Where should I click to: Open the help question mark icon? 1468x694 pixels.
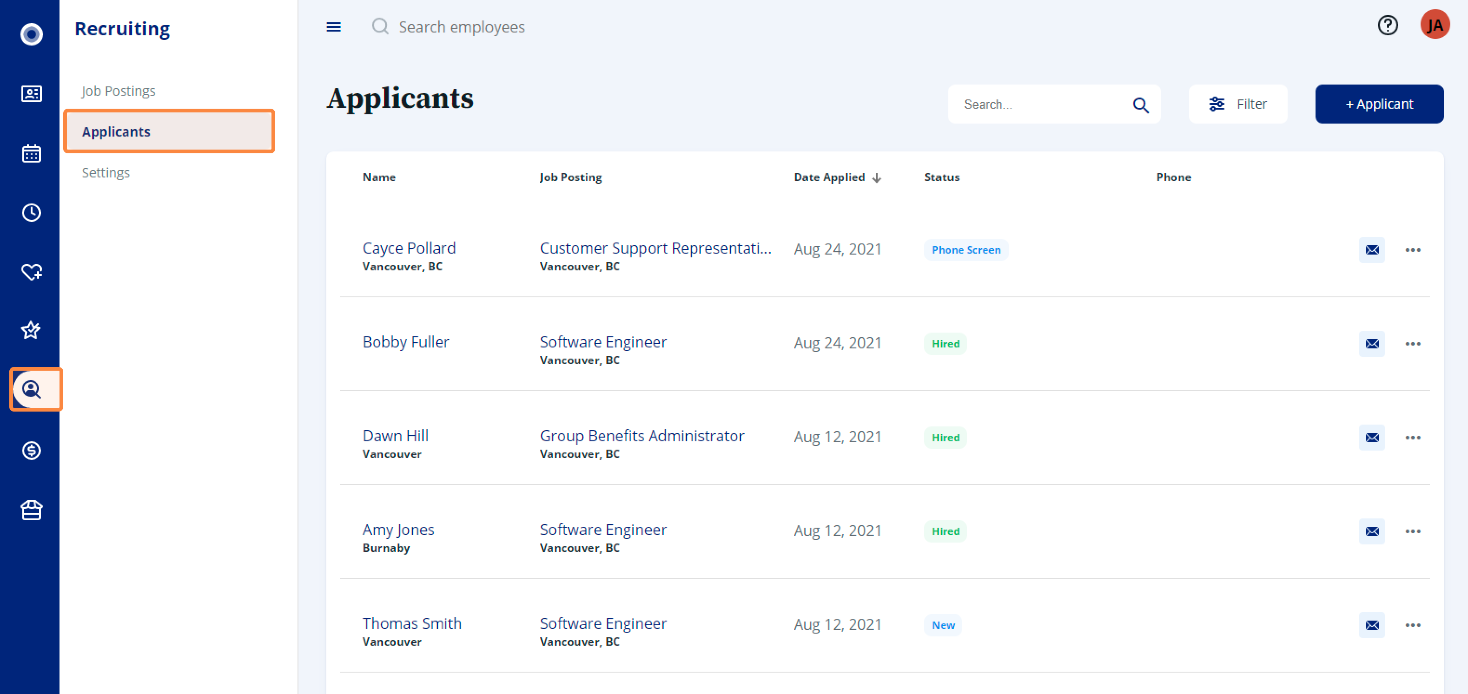click(x=1387, y=26)
